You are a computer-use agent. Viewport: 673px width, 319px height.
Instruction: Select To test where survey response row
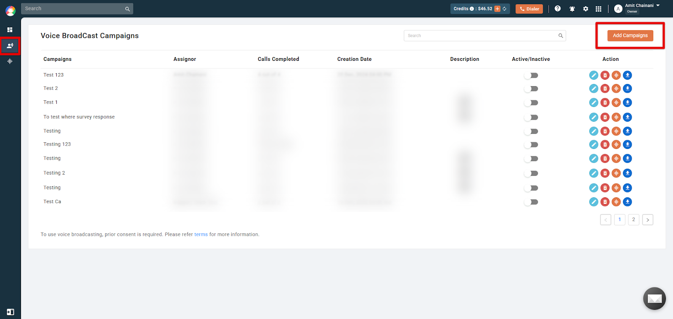79,117
